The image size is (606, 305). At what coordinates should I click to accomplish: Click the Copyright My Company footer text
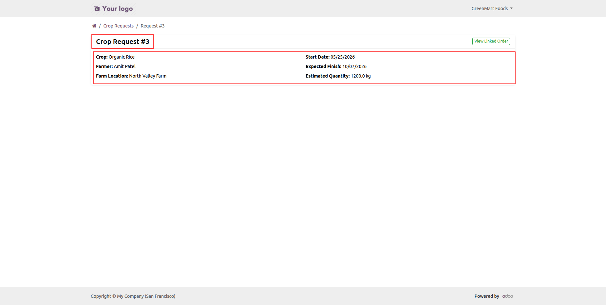pos(133,296)
